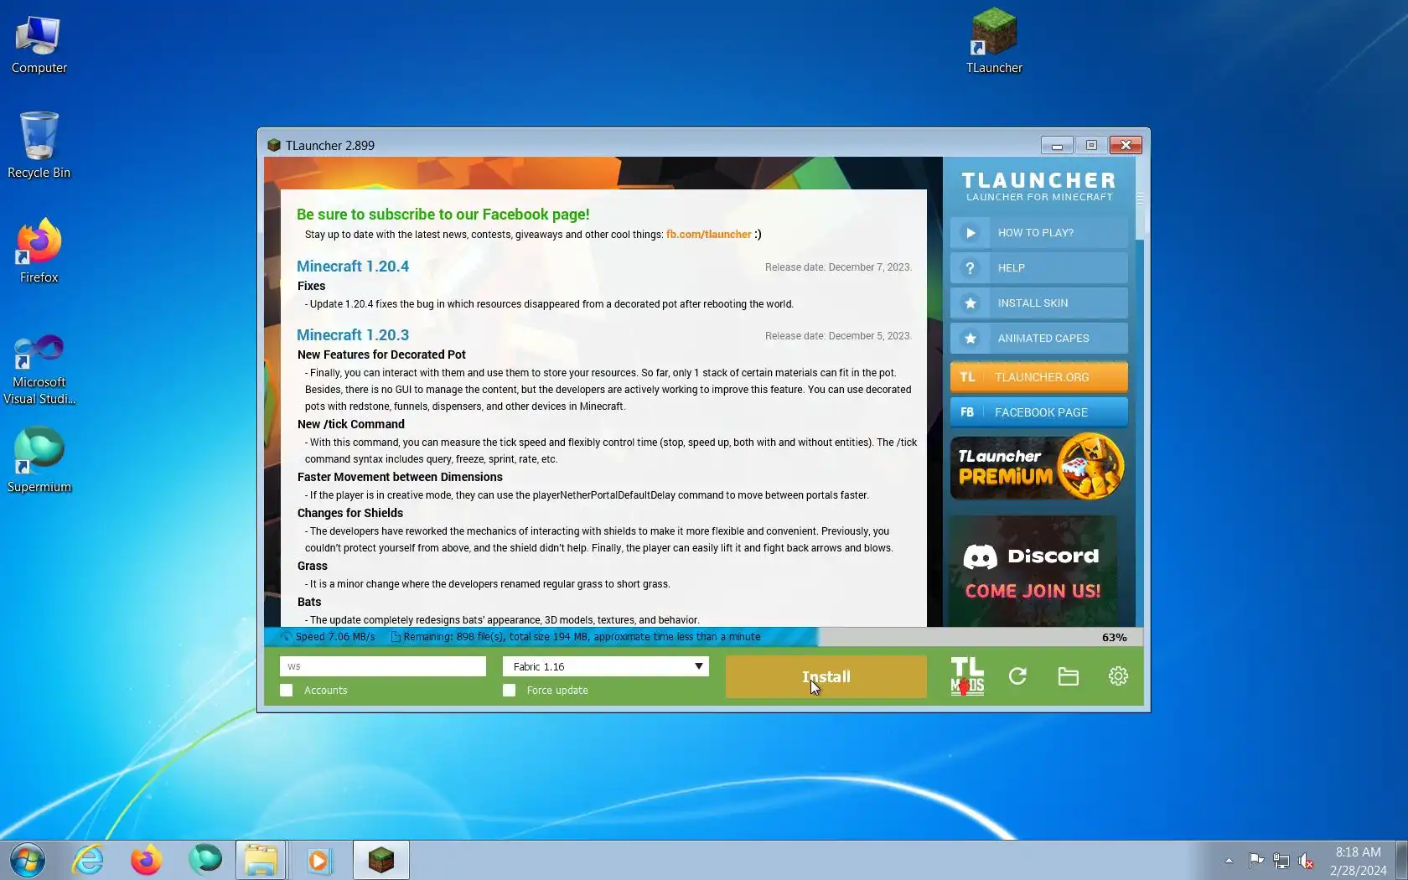Image resolution: width=1408 pixels, height=880 pixels.
Task: Click the TLauncher taskbar button
Action: click(381, 860)
